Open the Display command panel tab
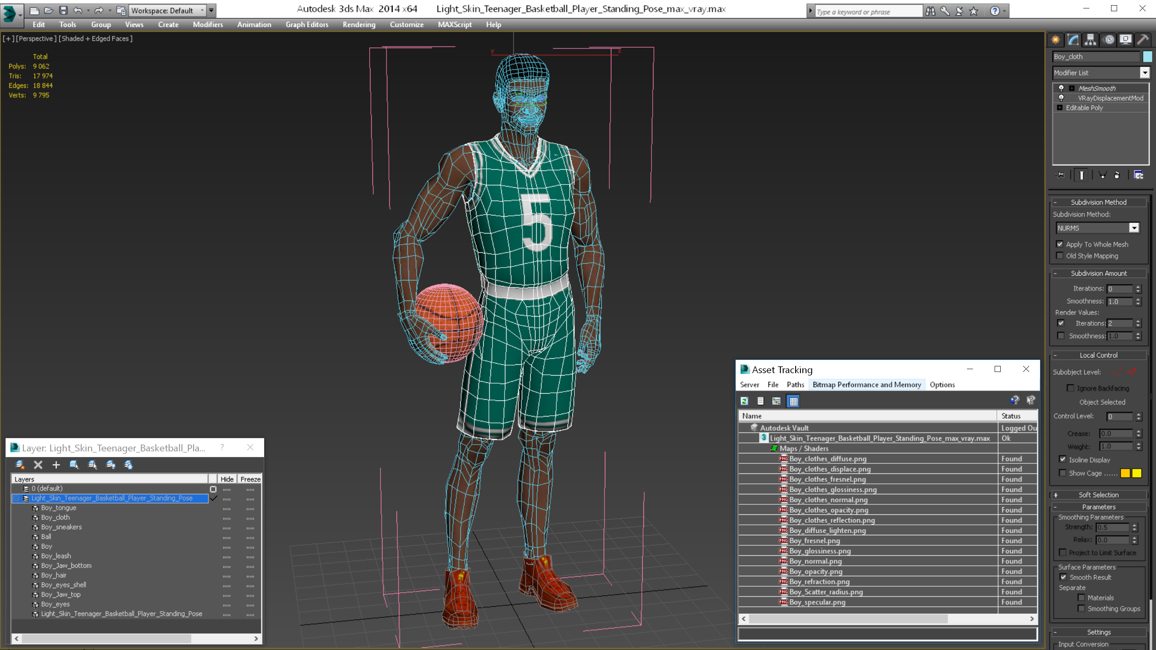This screenshot has width=1156, height=650. pos(1125,40)
